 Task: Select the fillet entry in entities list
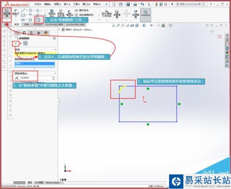point(35,63)
